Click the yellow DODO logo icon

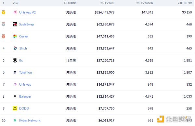[x=15, y=108]
